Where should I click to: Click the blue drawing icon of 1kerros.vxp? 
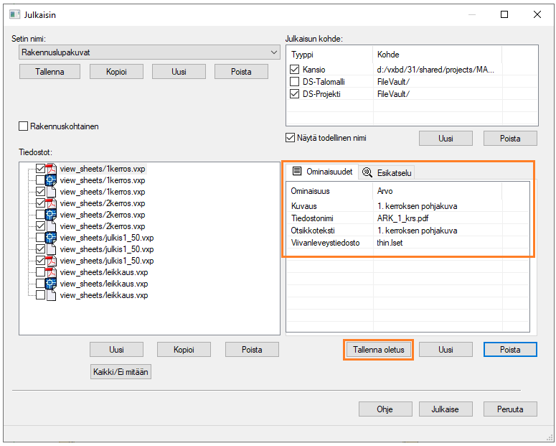pos(52,180)
